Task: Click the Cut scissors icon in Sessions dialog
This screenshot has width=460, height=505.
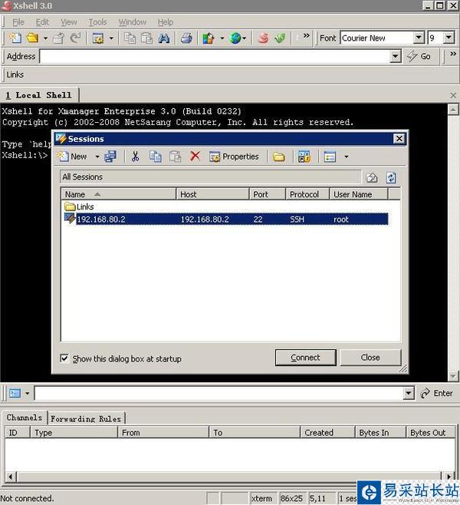Action: click(136, 157)
